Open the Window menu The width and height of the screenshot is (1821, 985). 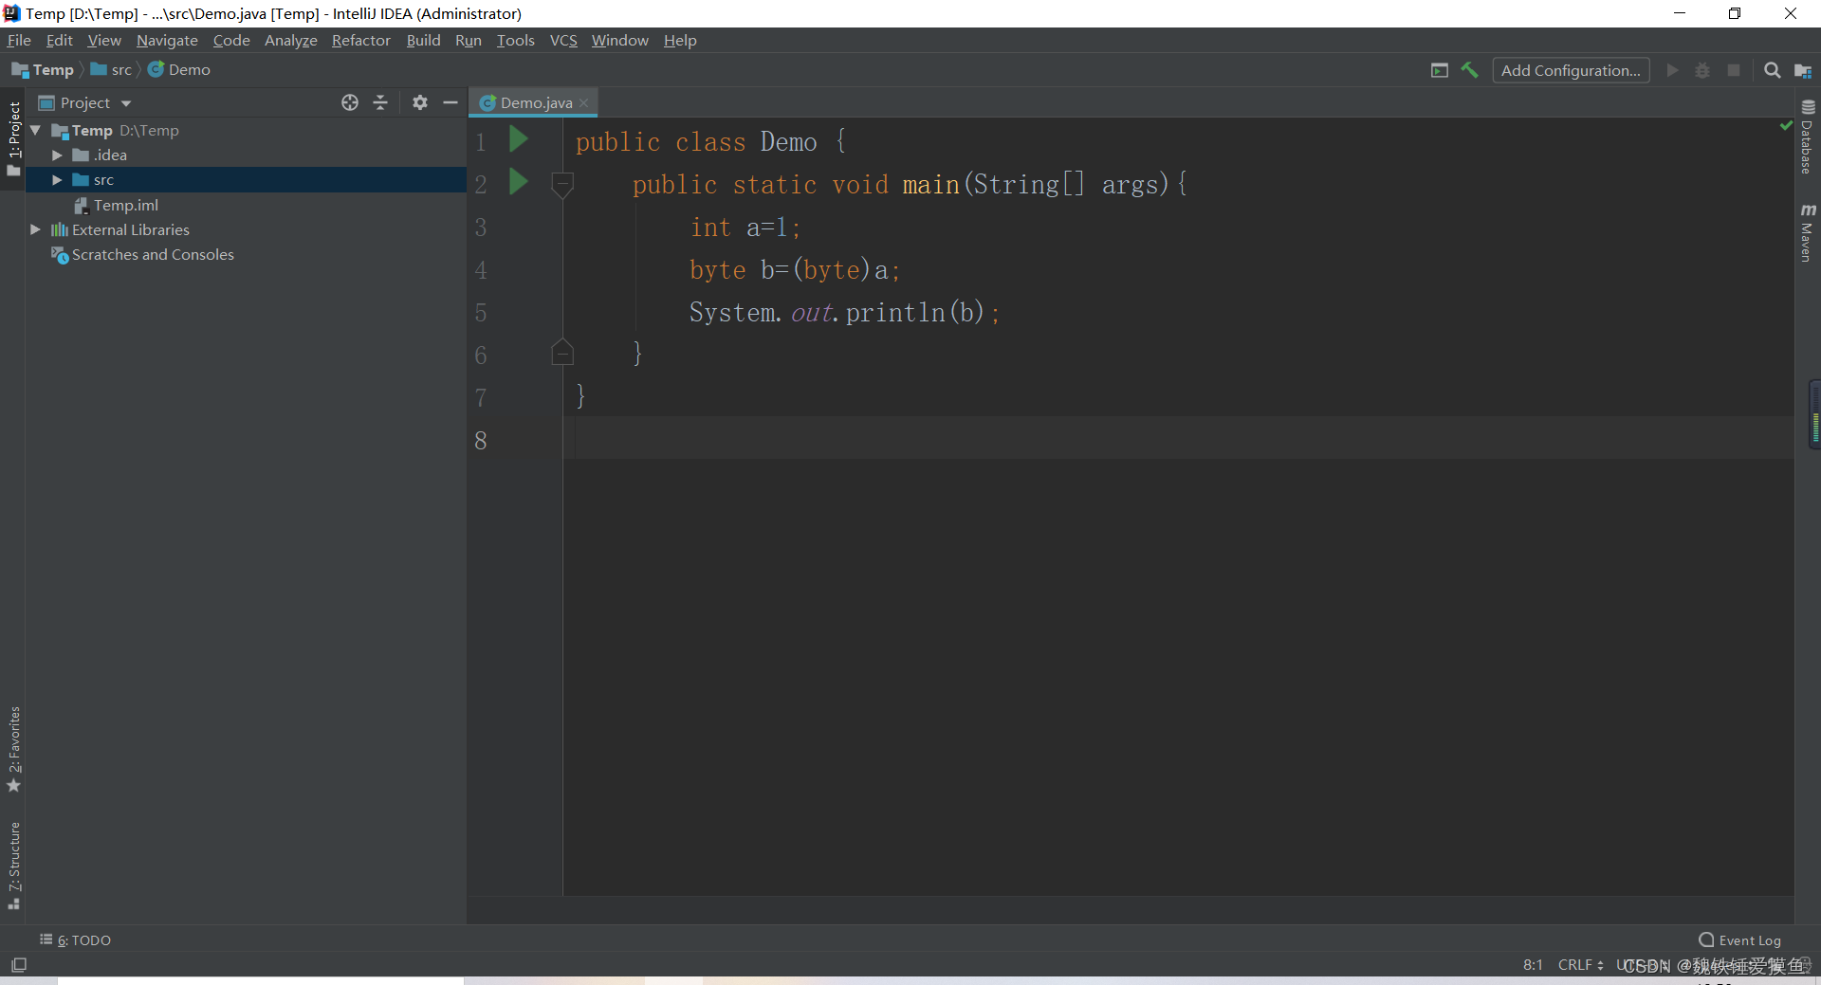pos(619,40)
